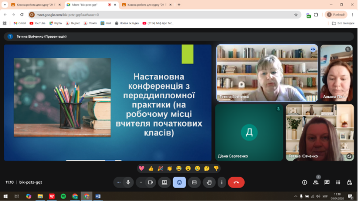
Task: Send the party popper reaction
Action: [x=160, y=168]
